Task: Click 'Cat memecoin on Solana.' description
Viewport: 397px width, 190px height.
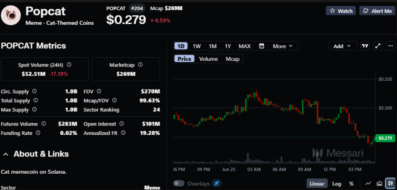Action: pos(34,172)
